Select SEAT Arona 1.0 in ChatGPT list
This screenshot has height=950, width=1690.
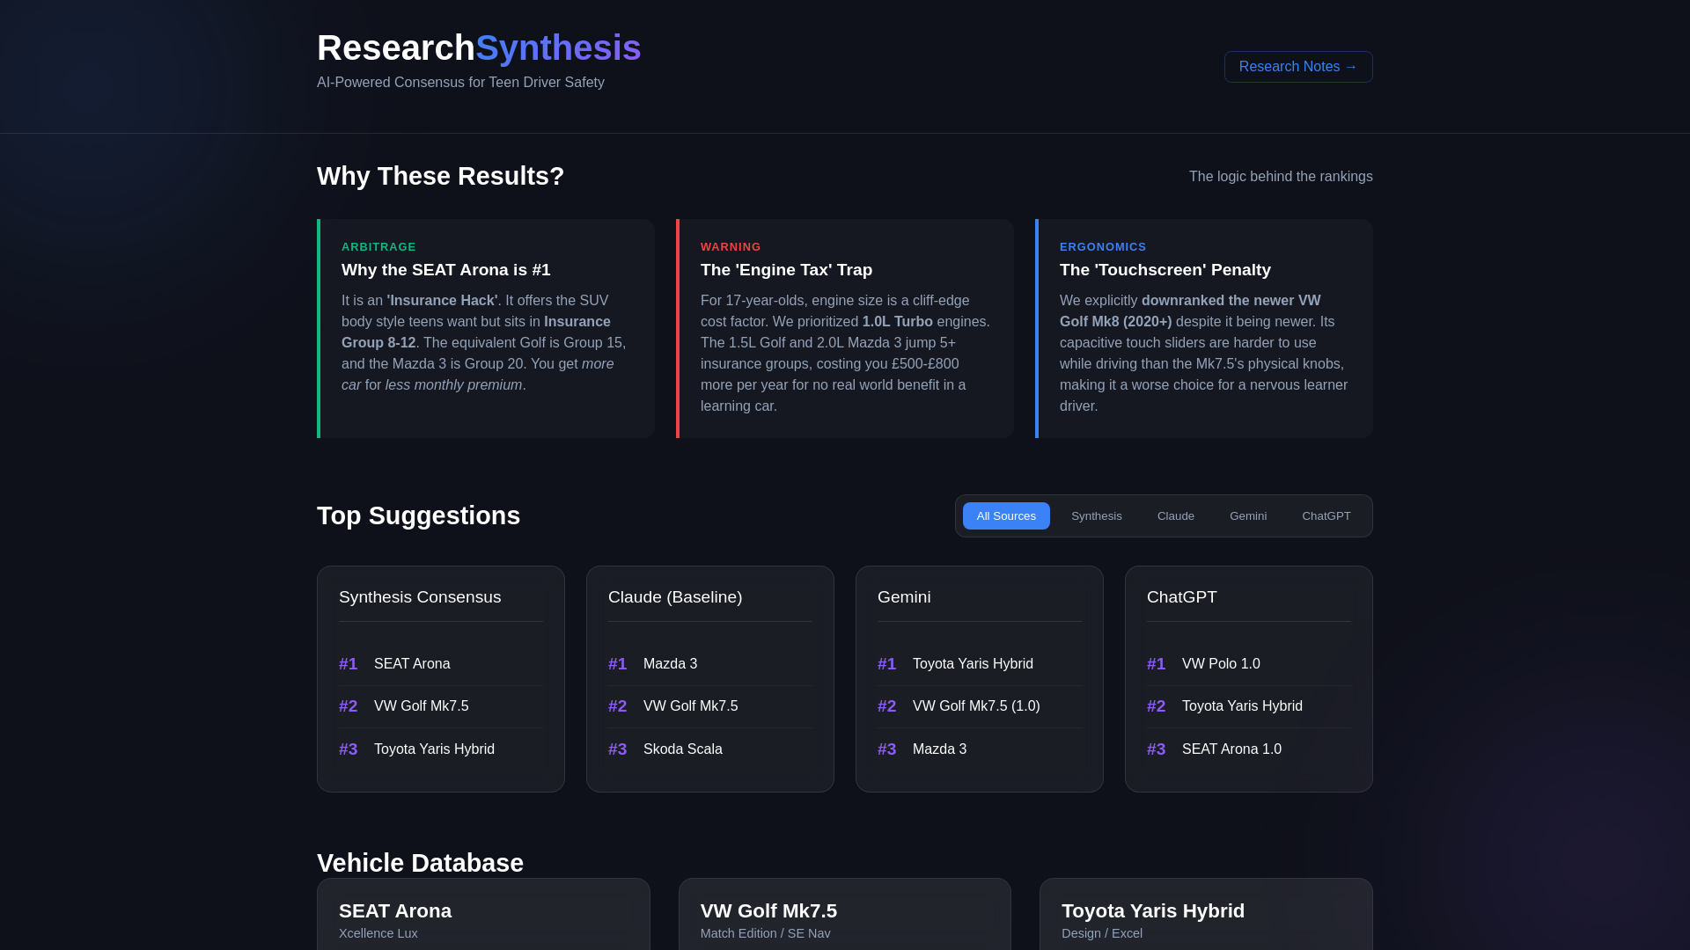click(x=1249, y=749)
